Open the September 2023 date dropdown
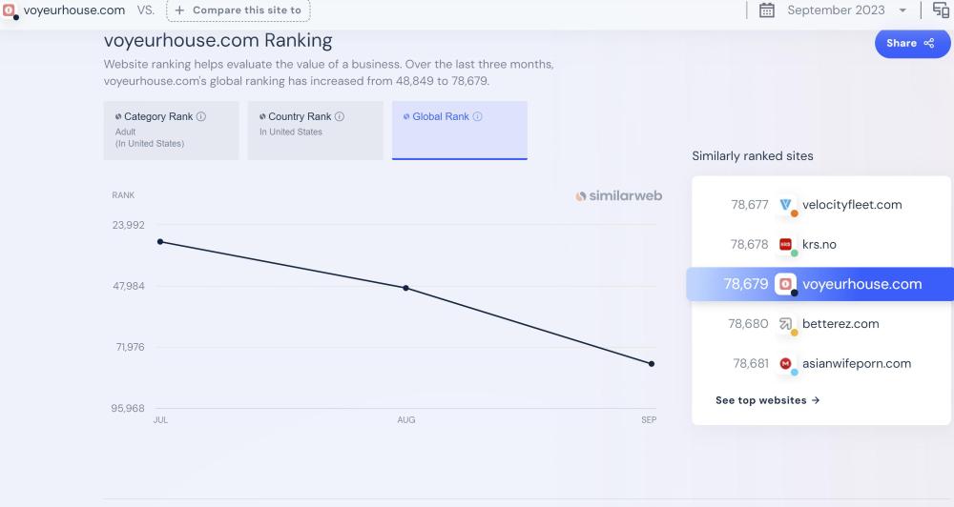This screenshot has height=507, width=954. (835, 10)
